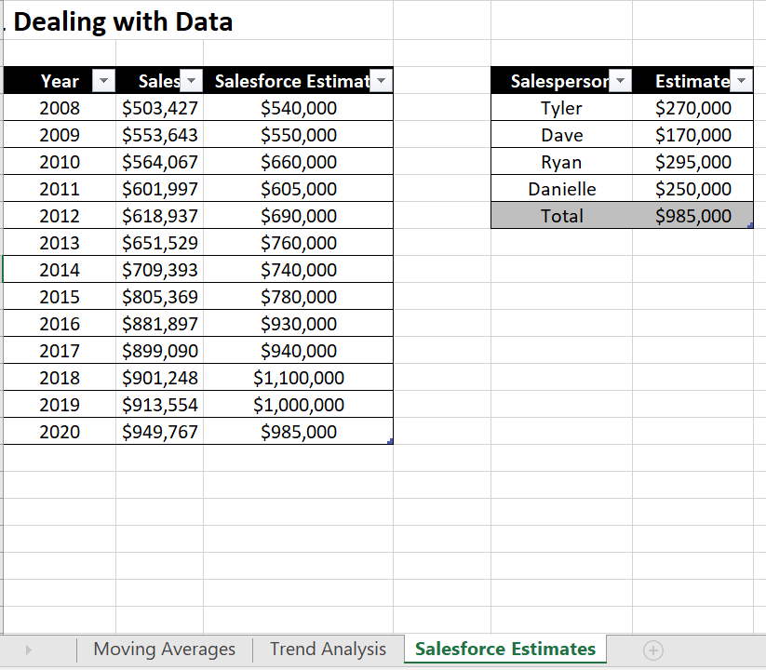This screenshot has height=670, width=766.
Task: Select the cell containing Tyler
Action: [562, 108]
